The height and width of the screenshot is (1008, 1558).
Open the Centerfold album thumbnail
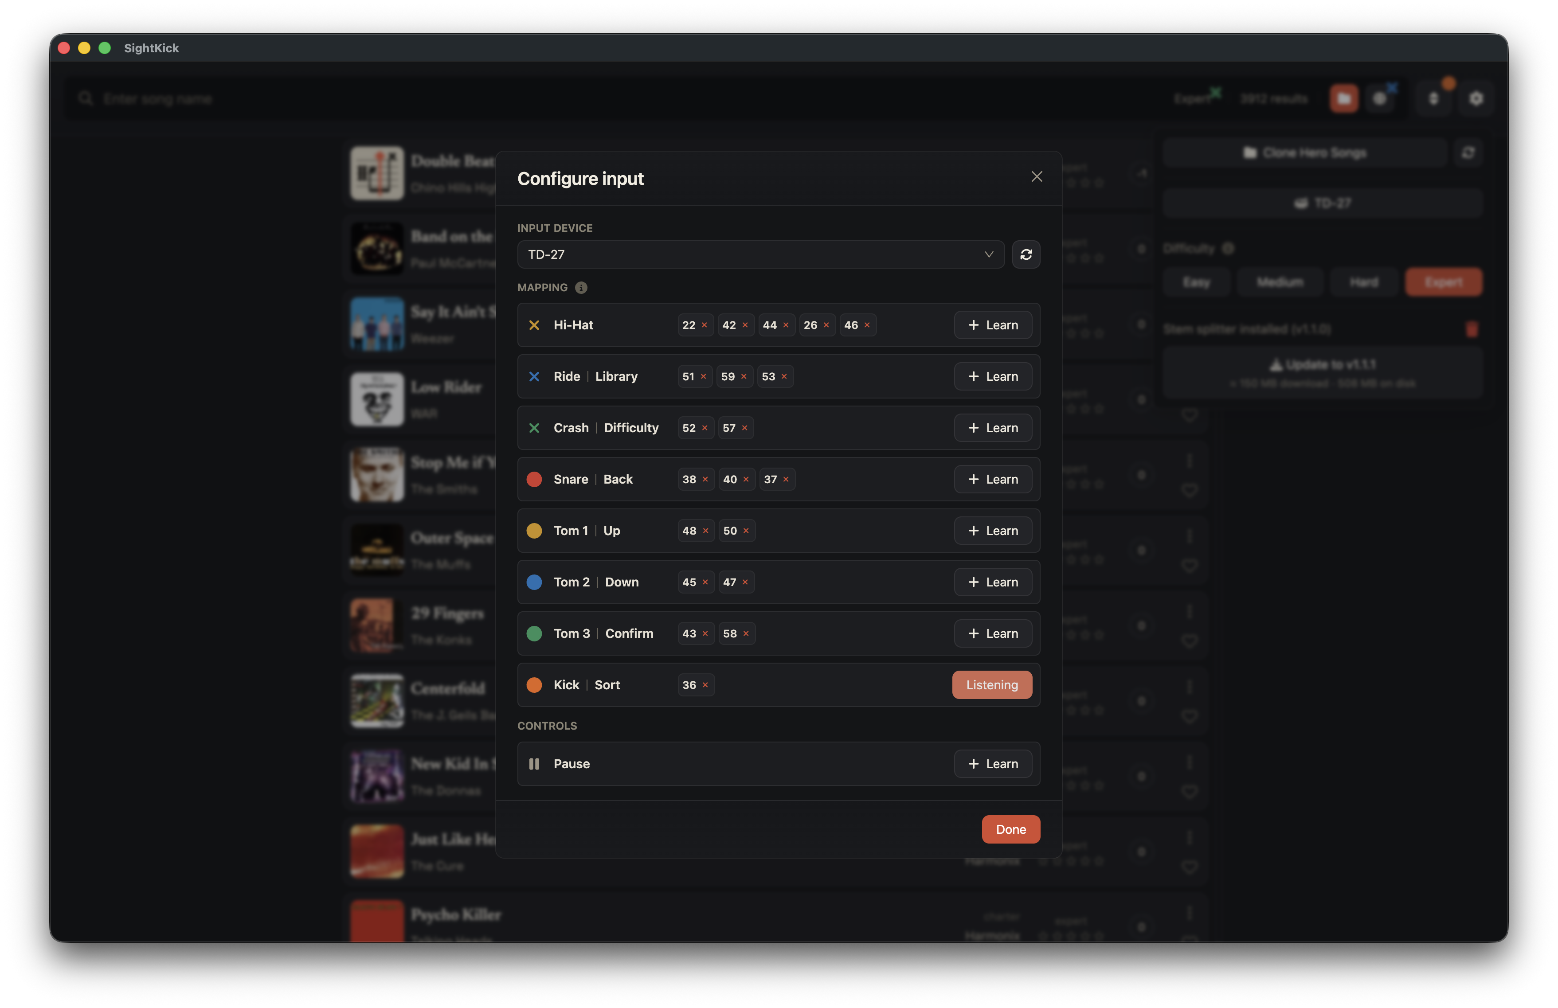pos(376,701)
